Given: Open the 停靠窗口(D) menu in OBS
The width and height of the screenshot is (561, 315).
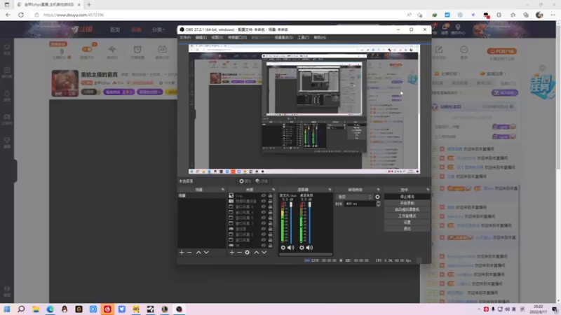Looking at the screenshot, I should coord(237,38).
